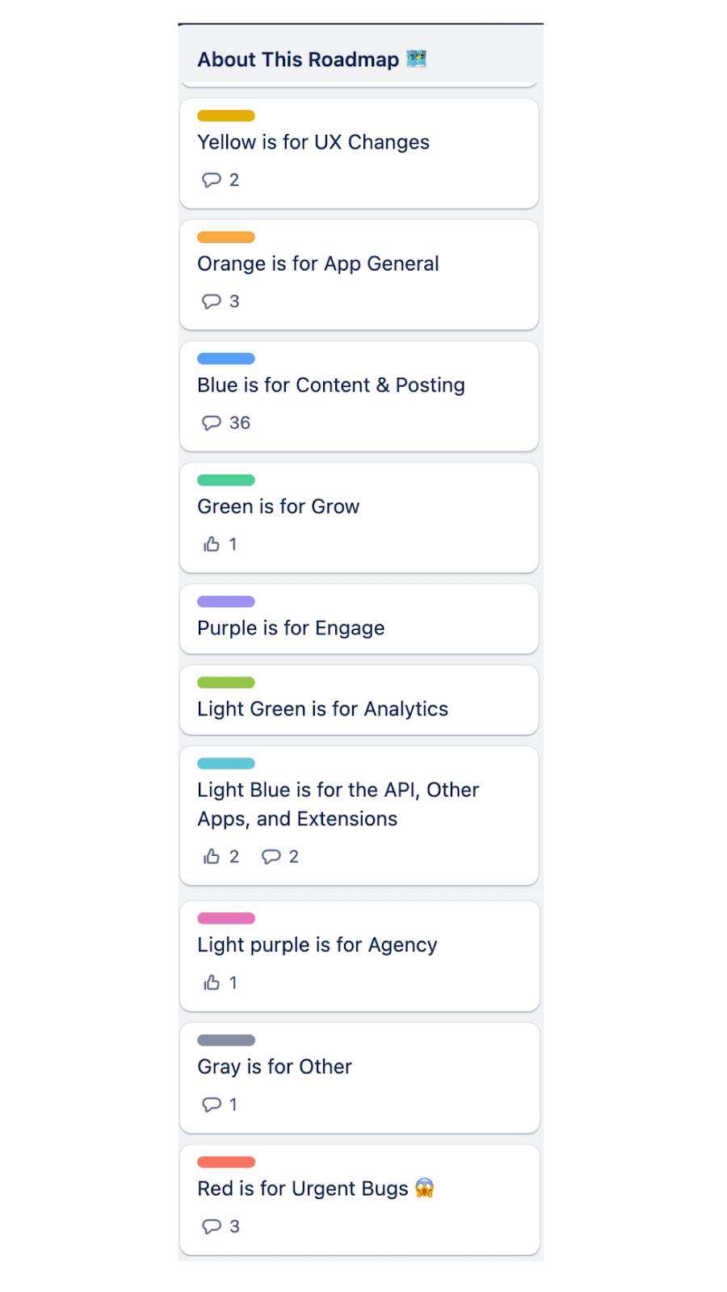Image resolution: width=727 pixels, height=1292 pixels.
Task: Click the yellow label bar on the UX Changes card
Action: [x=225, y=115]
